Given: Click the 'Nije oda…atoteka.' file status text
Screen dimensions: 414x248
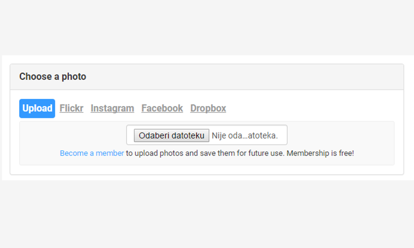Looking at the screenshot, I should (245, 135).
